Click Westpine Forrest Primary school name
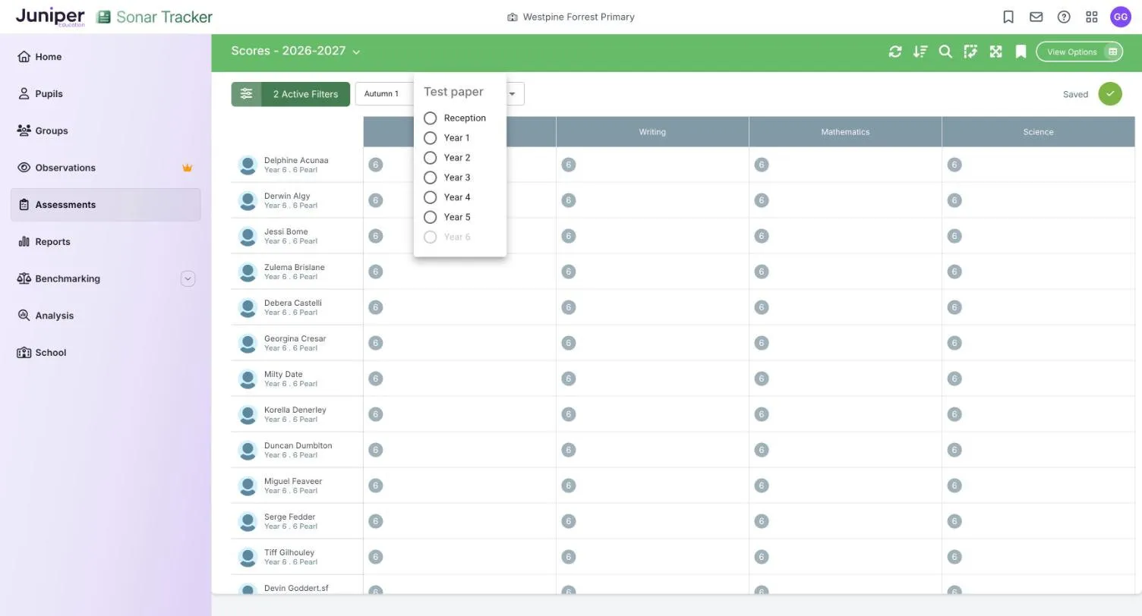 click(x=579, y=17)
